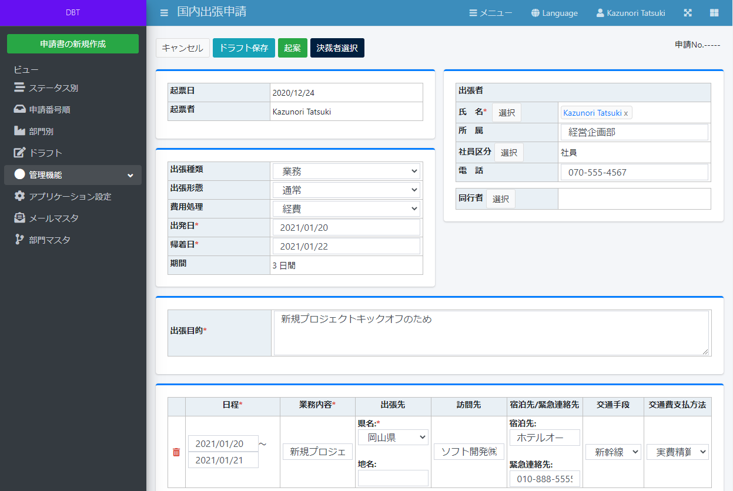This screenshot has width=733, height=491.
Task: Open ステータス別 view
Action: click(73, 88)
